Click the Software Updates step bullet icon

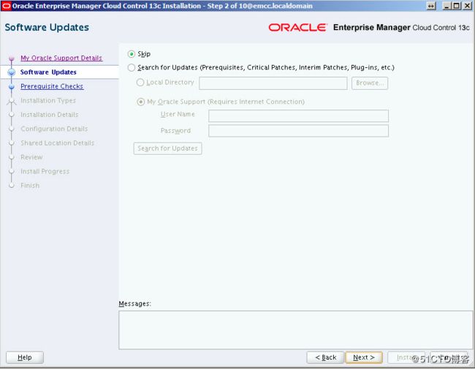pos(12,72)
